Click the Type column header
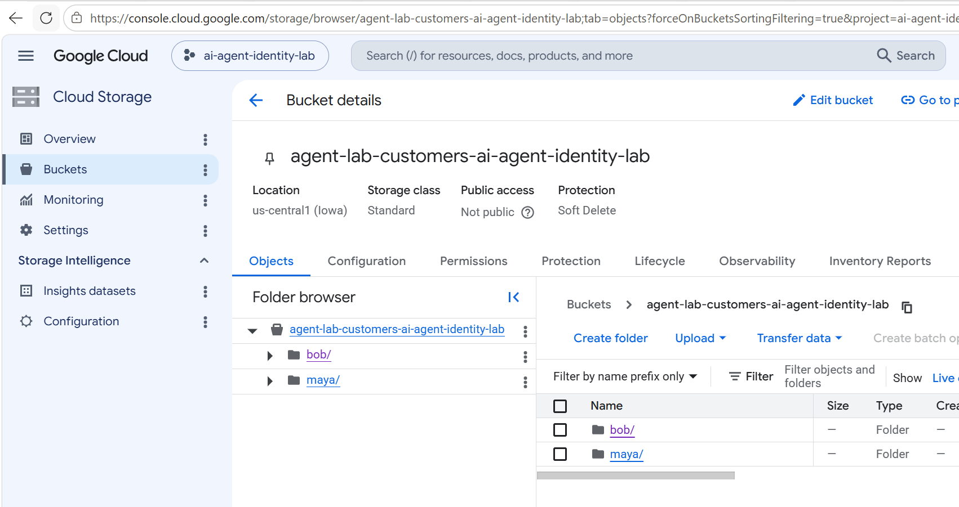Image resolution: width=959 pixels, height=507 pixels. [x=889, y=406]
